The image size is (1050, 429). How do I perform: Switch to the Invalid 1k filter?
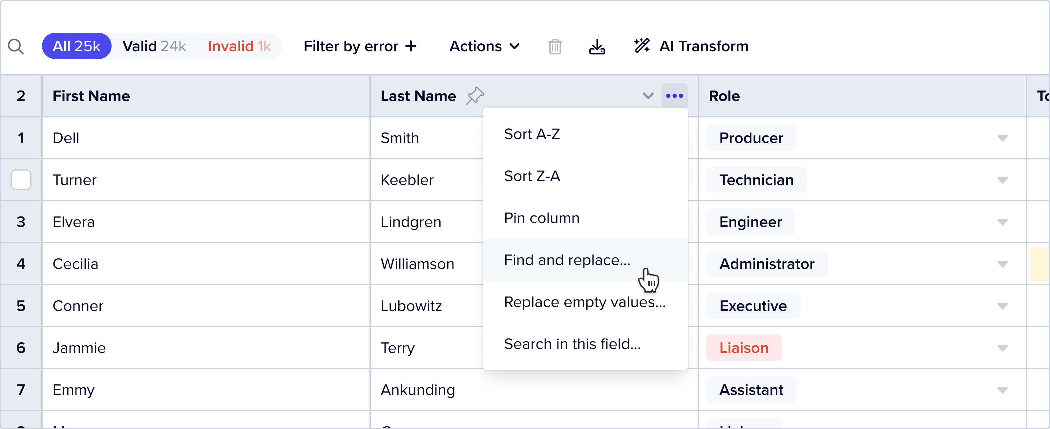coord(239,46)
